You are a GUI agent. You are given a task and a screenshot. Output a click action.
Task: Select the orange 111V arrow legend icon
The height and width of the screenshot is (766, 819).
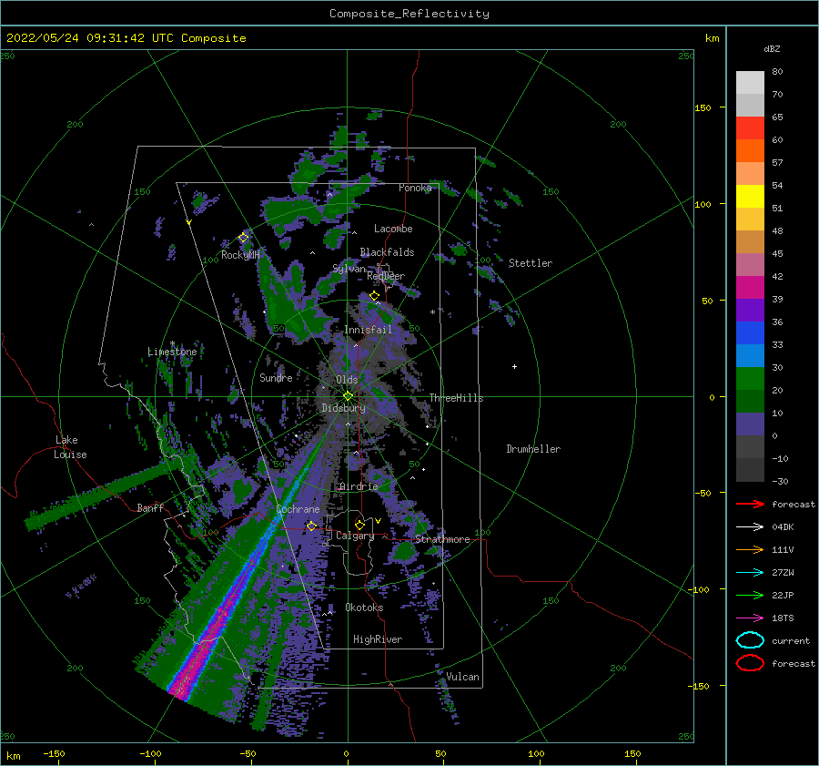750,549
